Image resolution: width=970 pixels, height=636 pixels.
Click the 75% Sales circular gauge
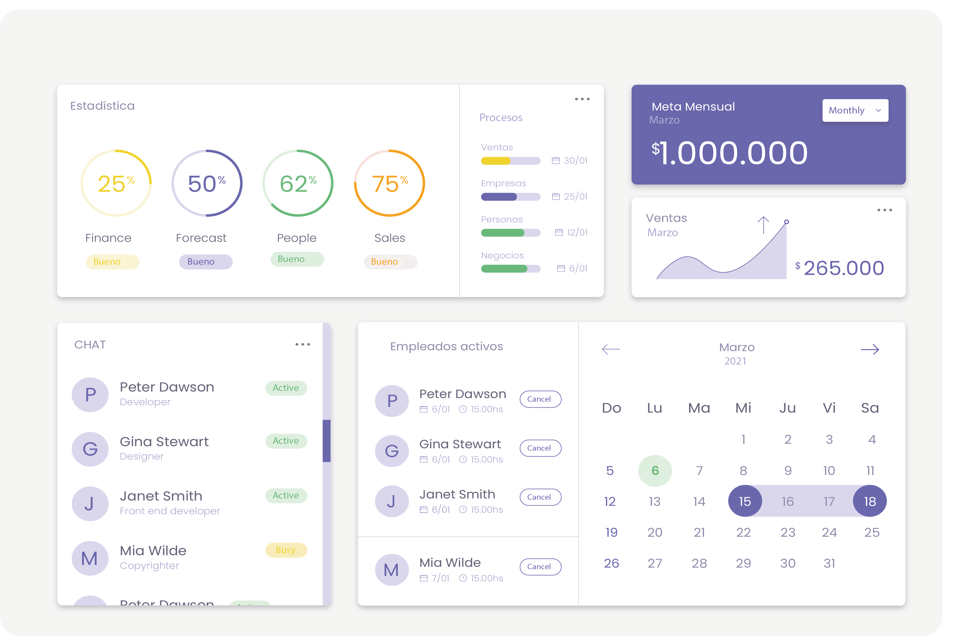pos(389,183)
